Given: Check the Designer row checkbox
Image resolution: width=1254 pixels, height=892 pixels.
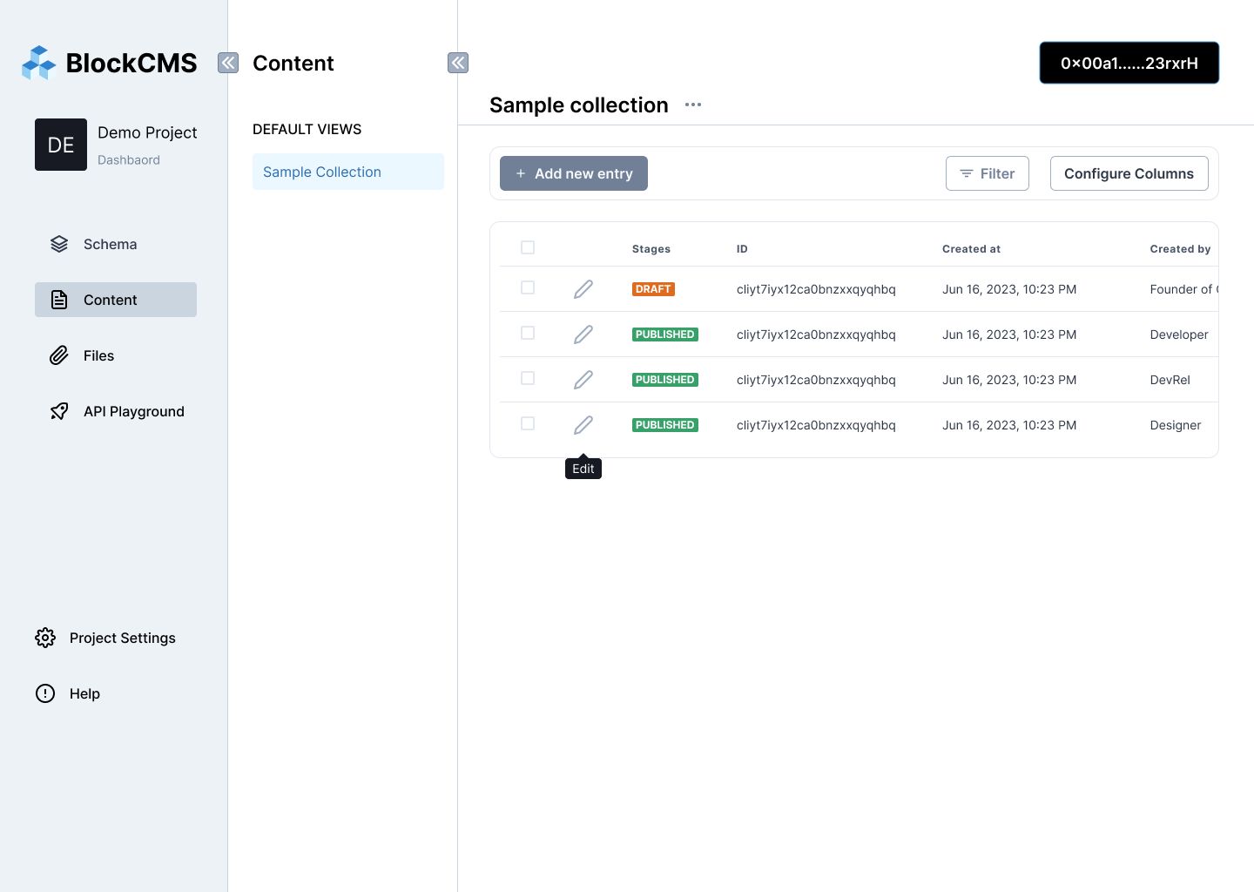Looking at the screenshot, I should pos(528,423).
